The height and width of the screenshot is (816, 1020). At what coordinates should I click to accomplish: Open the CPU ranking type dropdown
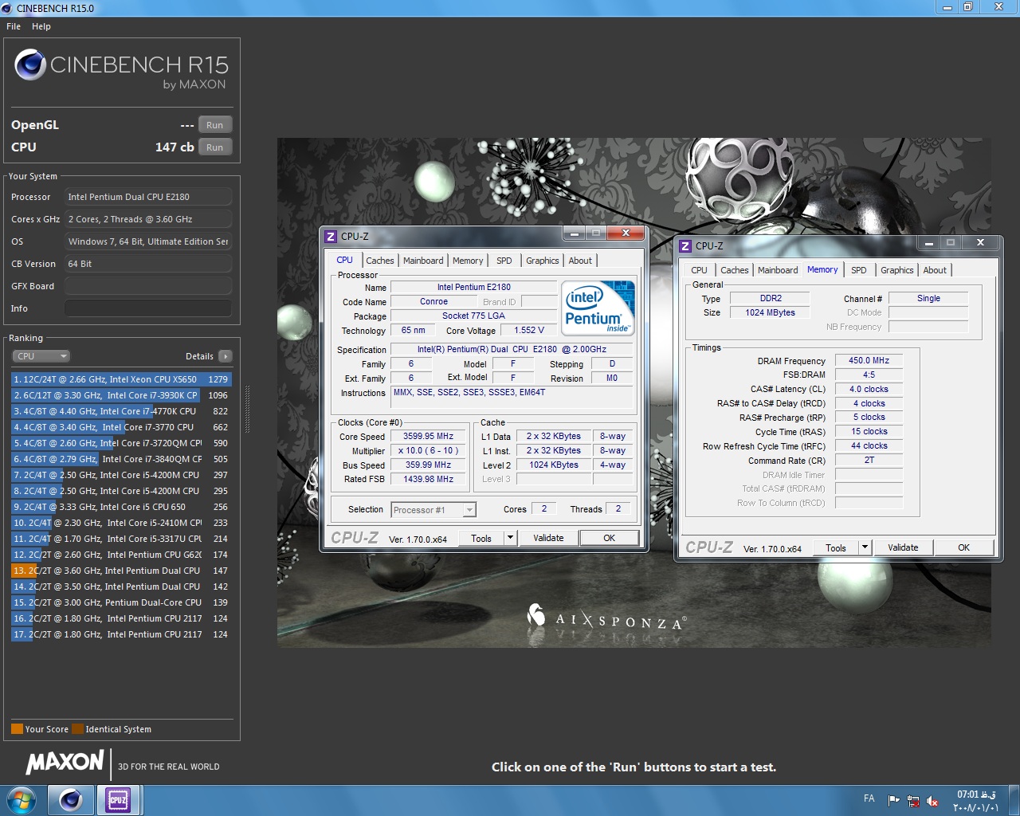[x=41, y=356]
